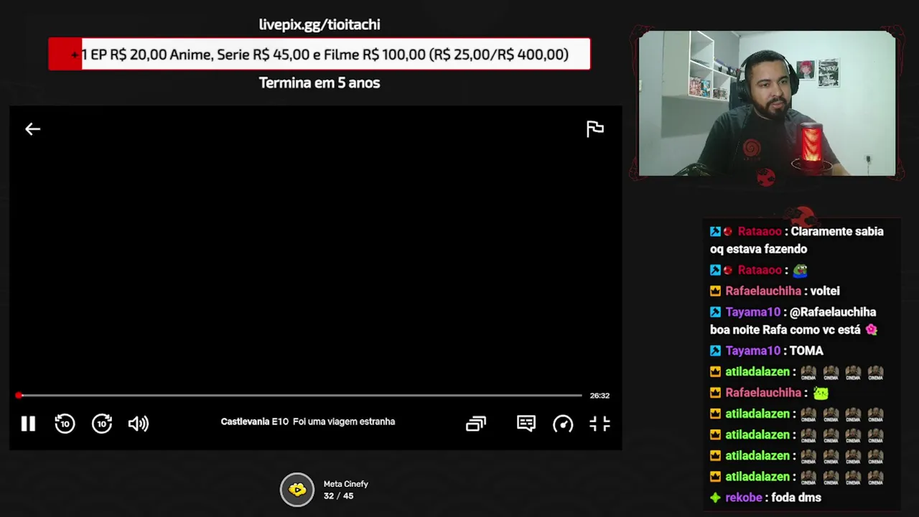
Task: Click the green emote in Rafaelauchiha's message
Action: point(821,393)
